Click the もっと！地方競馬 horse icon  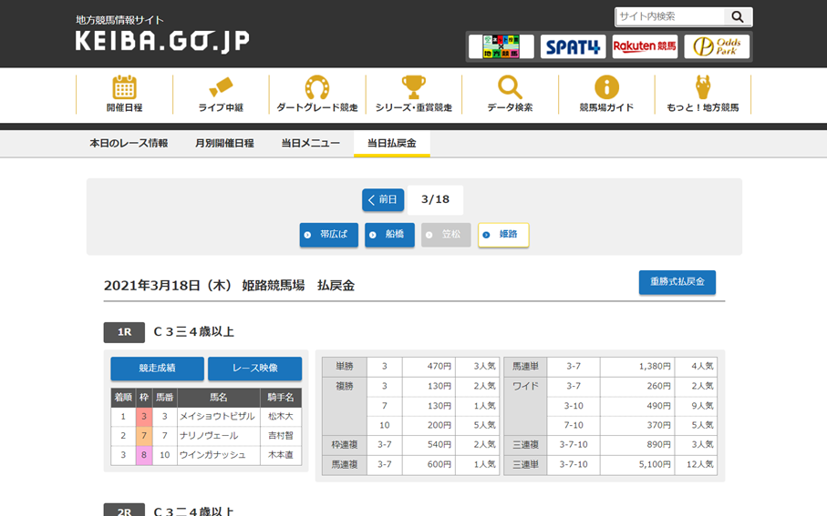tap(702, 88)
